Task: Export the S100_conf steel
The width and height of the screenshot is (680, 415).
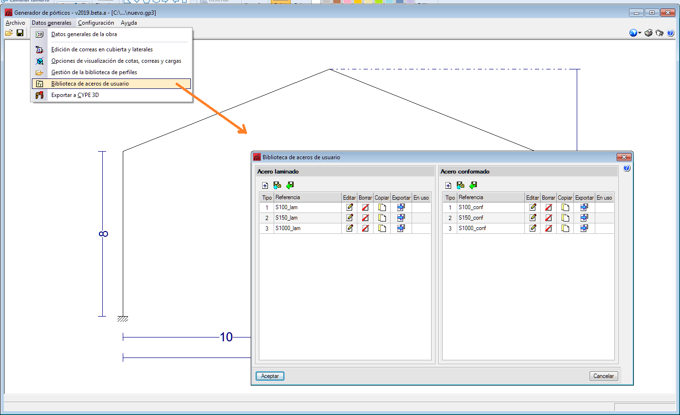Action: (x=584, y=207)
